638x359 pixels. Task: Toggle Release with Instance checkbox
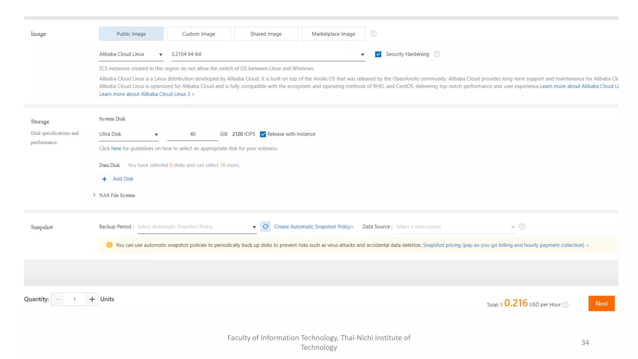point(263,134)
